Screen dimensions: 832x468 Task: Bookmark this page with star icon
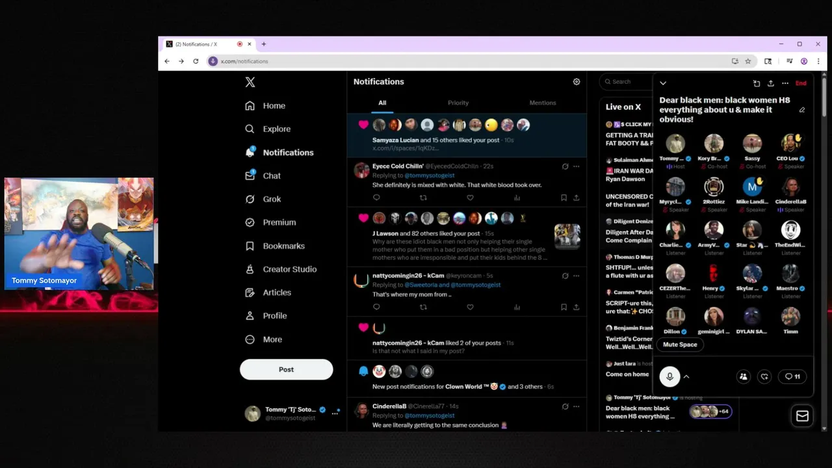(x=748, y=61)
